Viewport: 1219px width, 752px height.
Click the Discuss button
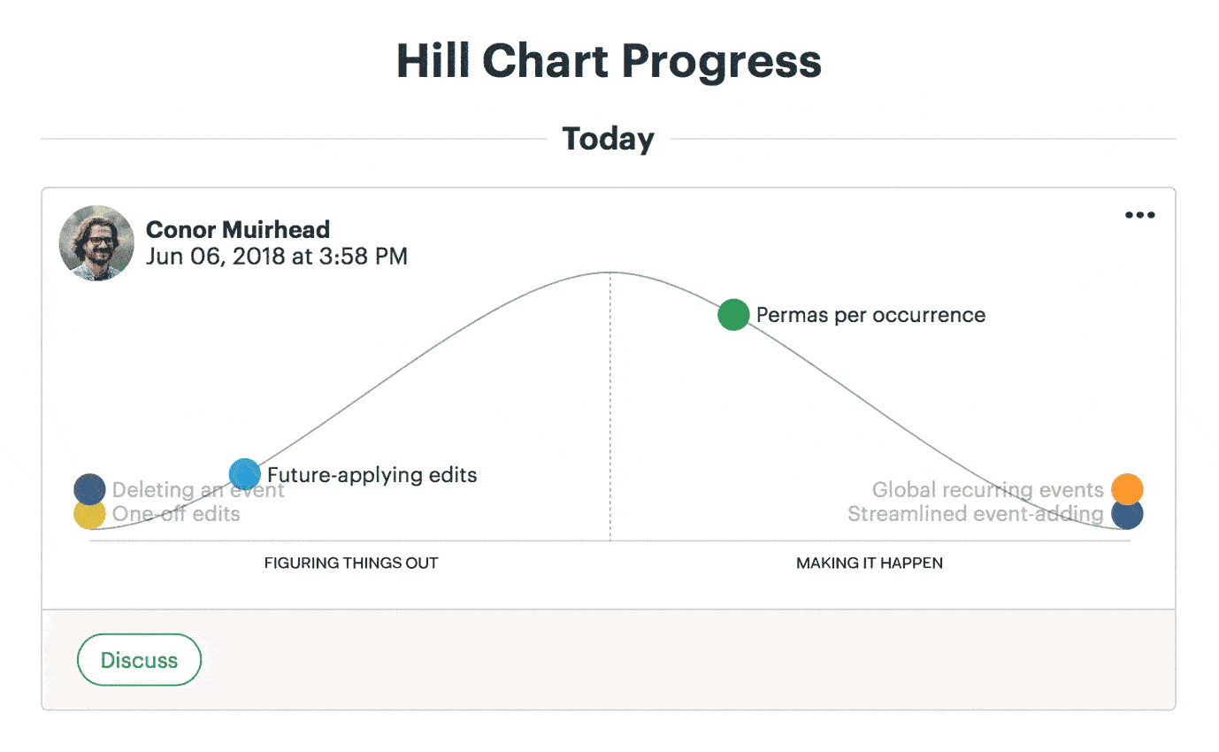139,660
